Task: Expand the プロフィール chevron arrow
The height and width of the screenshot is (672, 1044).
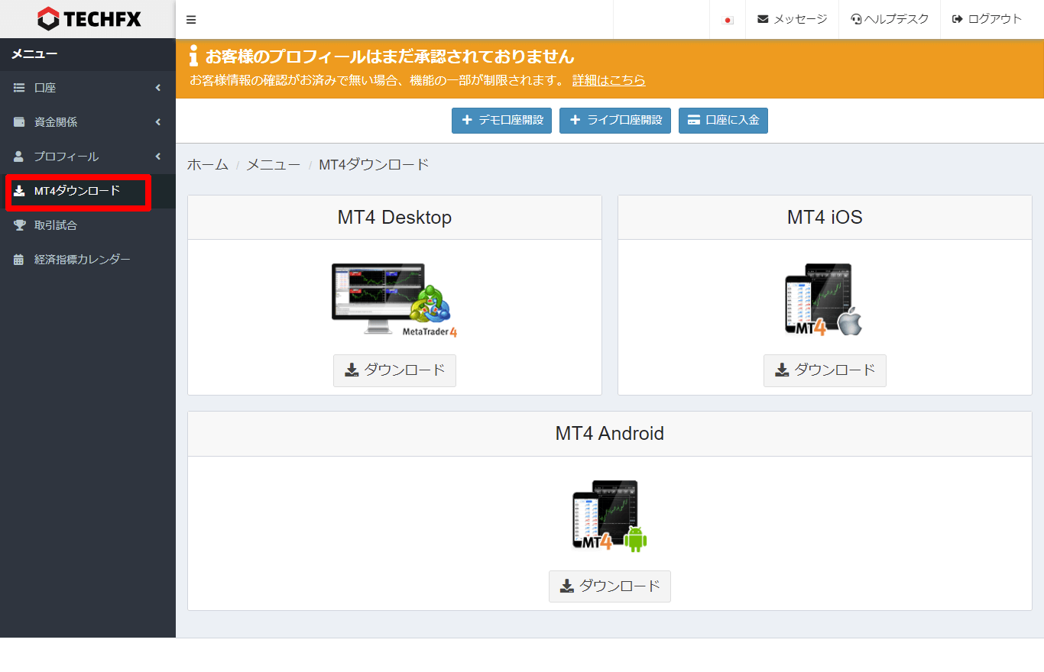Action: 158,157
